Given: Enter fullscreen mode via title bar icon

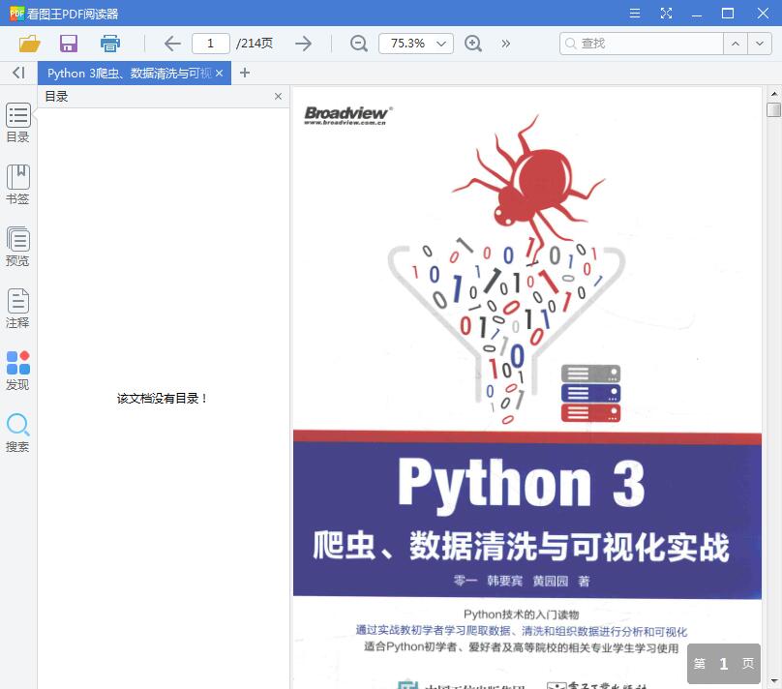Looking at the screenshot, I should [666, 13].
